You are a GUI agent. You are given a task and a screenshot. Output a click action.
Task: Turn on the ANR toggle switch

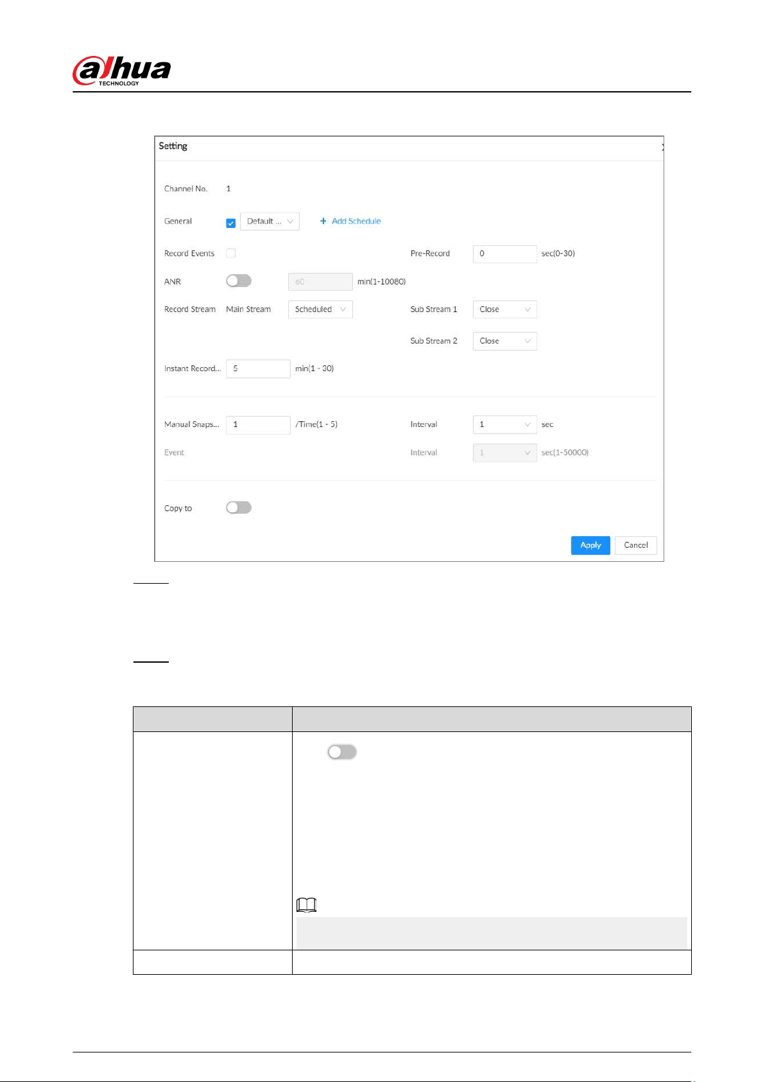coord(239,281)
